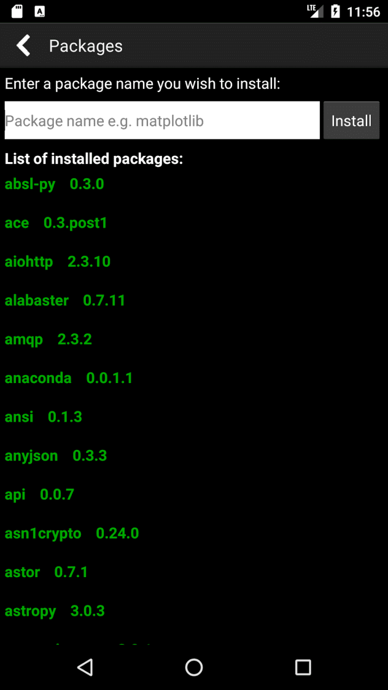Select the astropy 3.0.3 package
This screenshot has height=690, width=388.
pyautogui.click(x=55, y=611)
